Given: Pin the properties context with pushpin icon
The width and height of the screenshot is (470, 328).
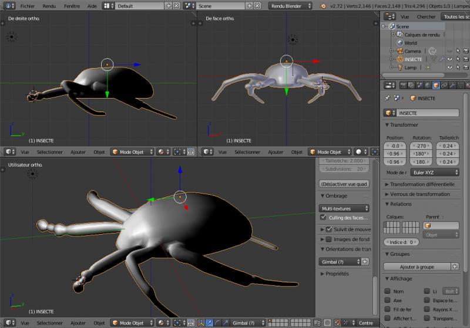Looking at the screenshot, I should tap(387, 98).
